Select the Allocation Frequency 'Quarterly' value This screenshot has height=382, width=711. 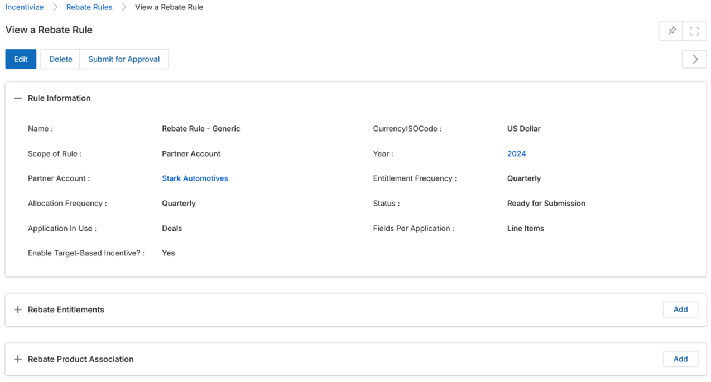pos(179,204)
